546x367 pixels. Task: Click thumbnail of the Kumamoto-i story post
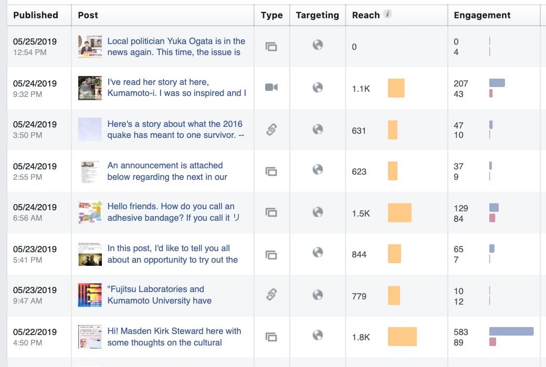pos(90,88)
